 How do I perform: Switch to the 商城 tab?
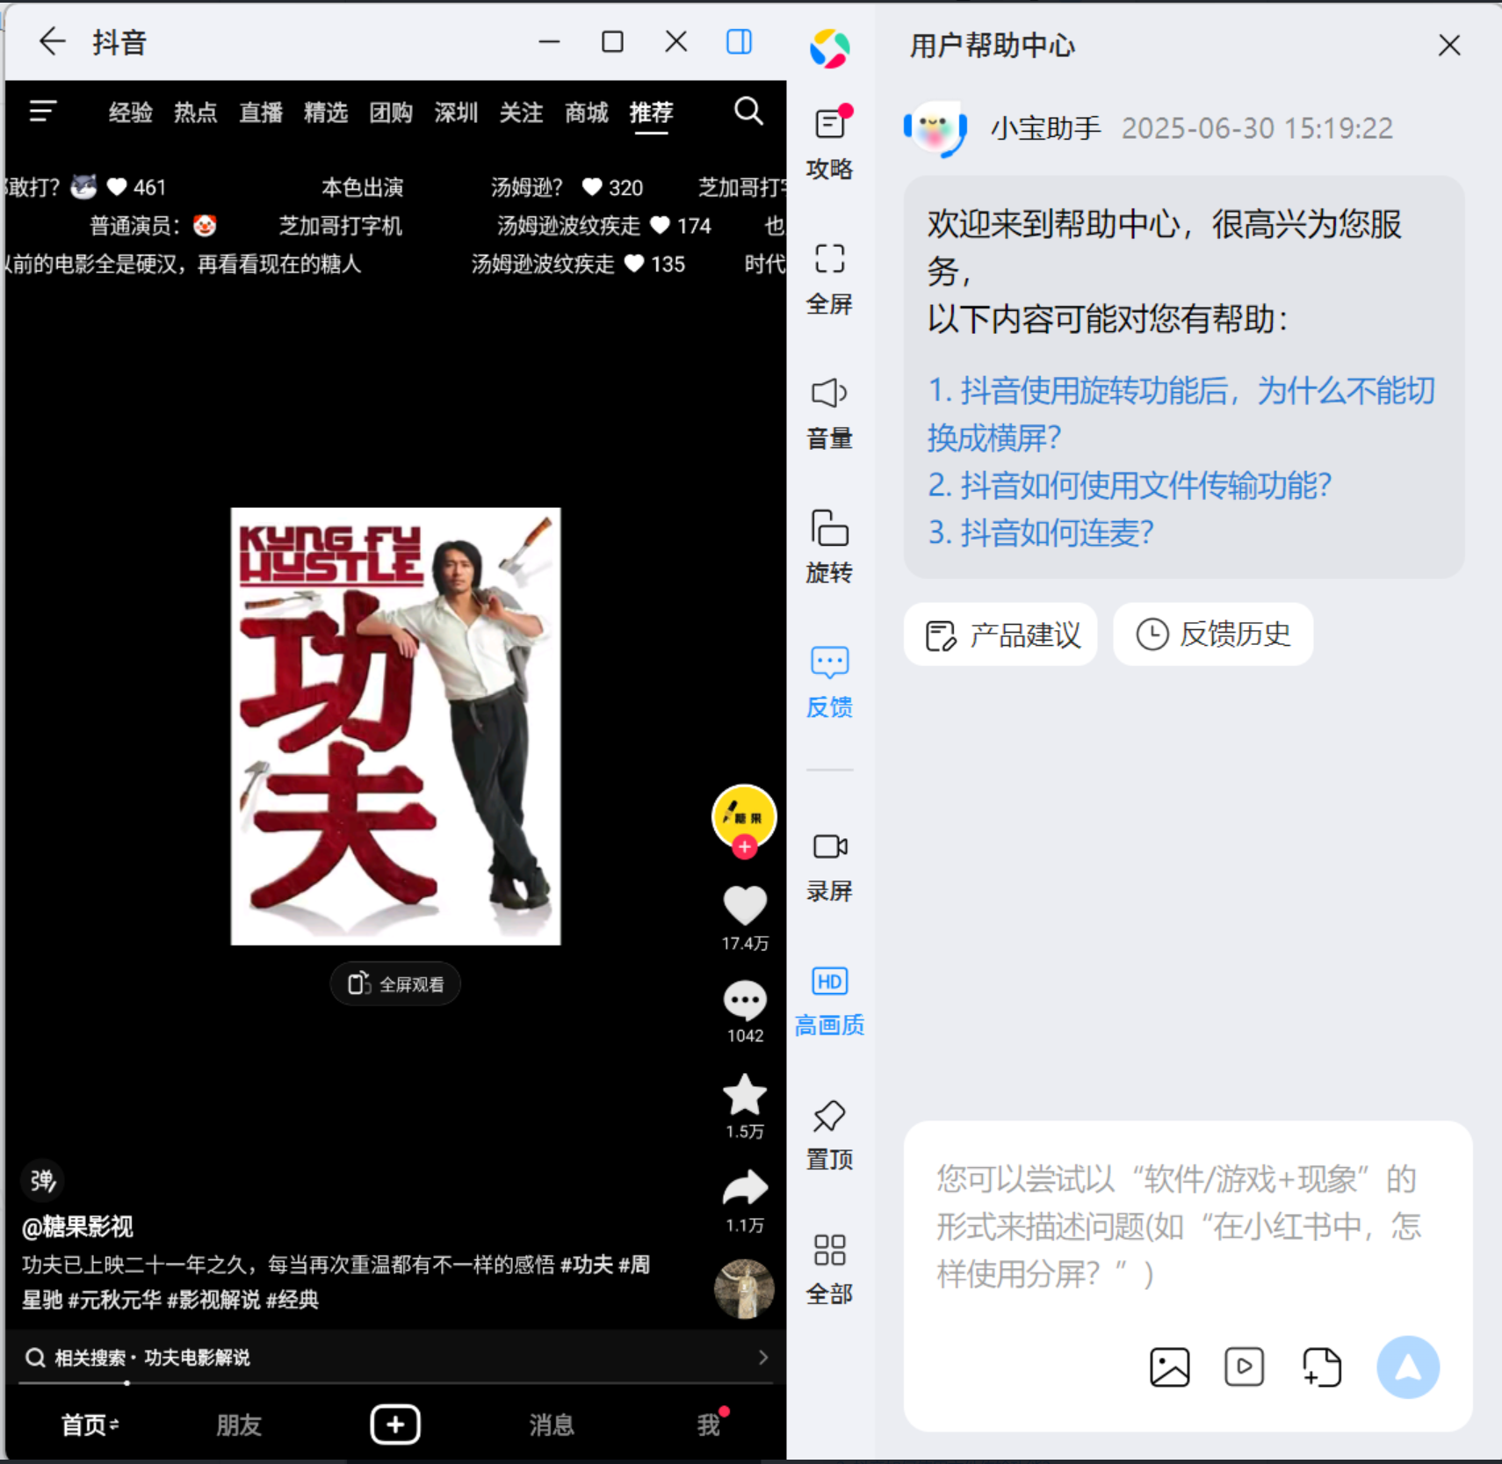click(x=586, y=112)
